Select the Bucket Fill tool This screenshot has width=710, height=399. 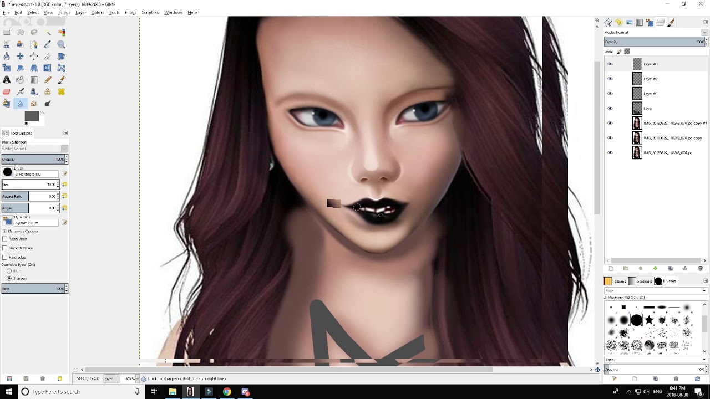click(20, 80)
